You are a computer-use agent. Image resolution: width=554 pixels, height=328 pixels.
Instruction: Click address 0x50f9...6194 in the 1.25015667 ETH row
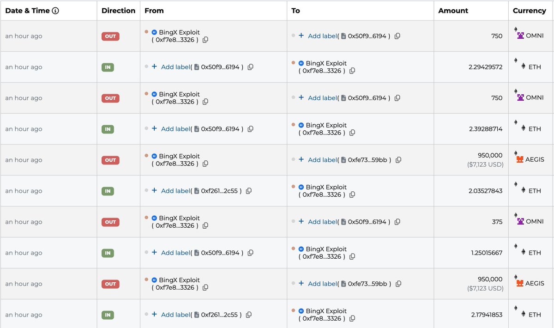[220, 253]
